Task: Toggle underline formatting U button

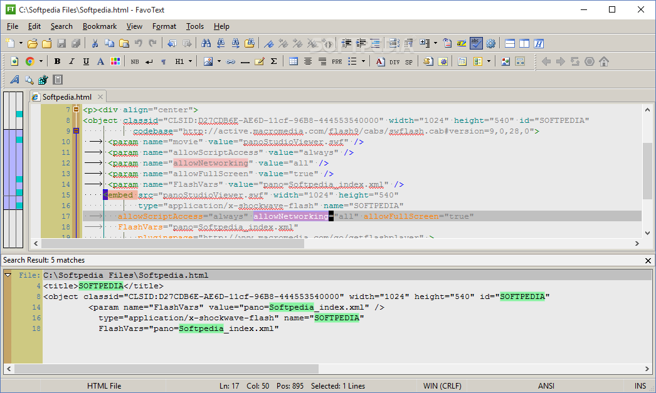Action: coord(86,61)
